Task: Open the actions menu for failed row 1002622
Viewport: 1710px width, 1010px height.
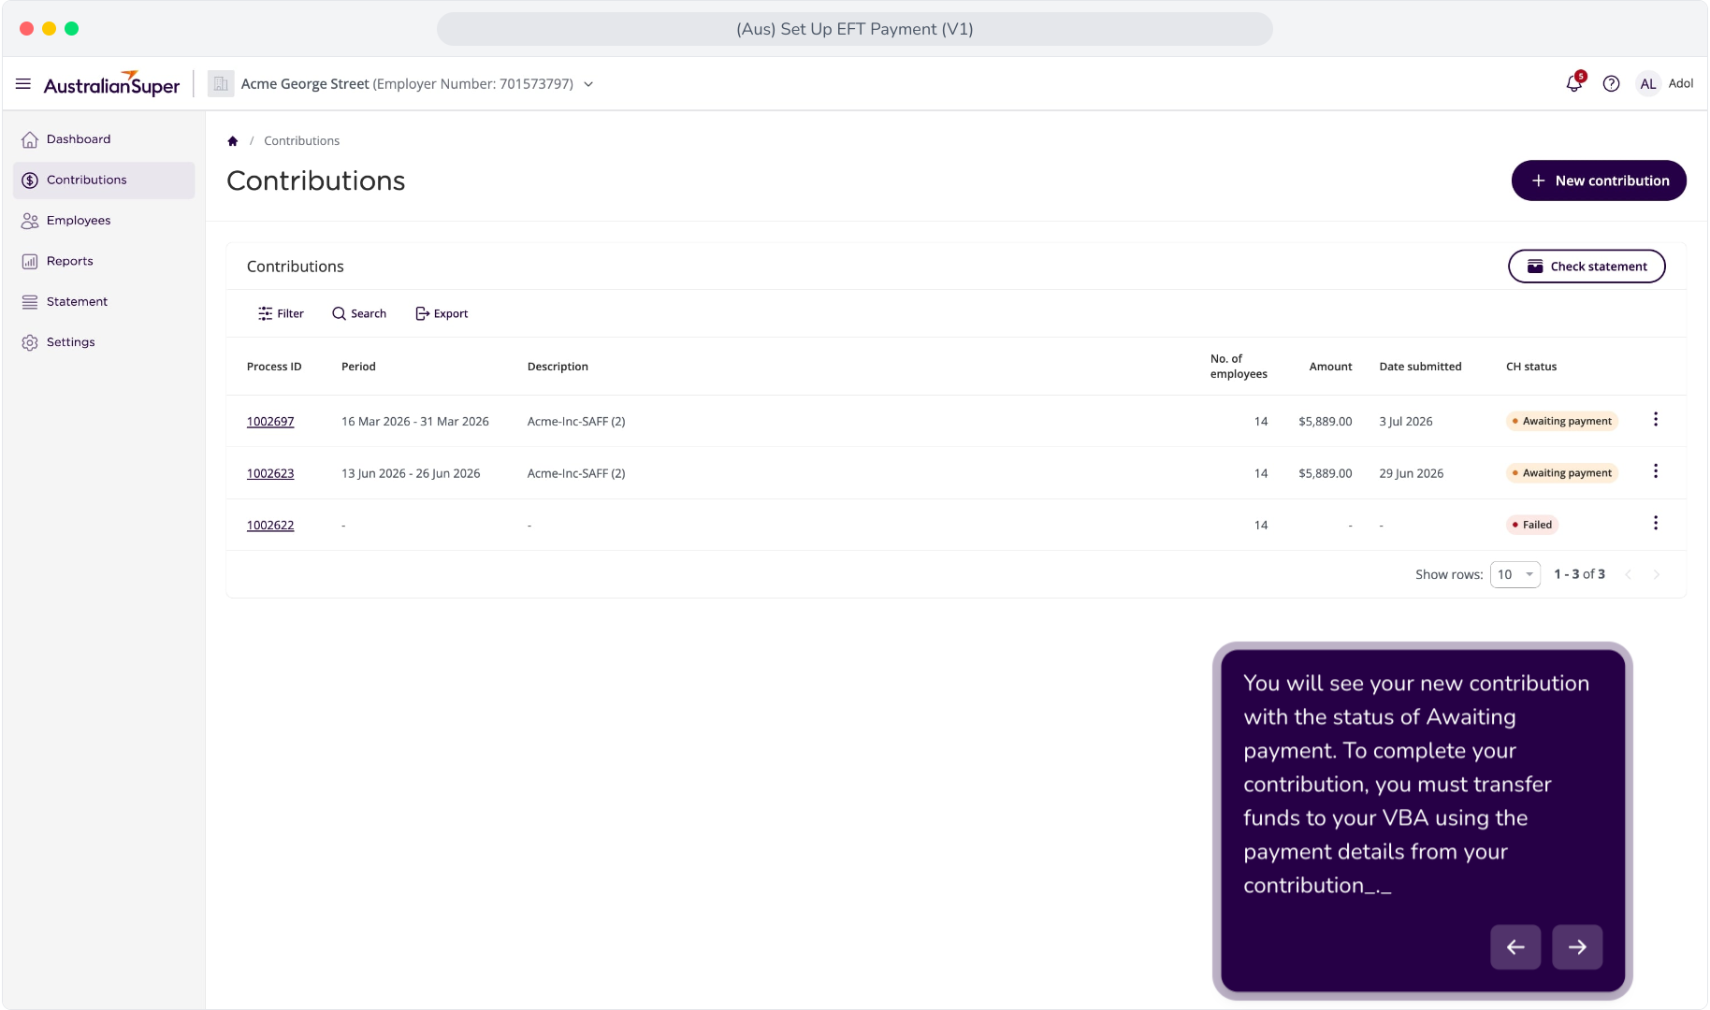Action: (x=1656, y=523)
